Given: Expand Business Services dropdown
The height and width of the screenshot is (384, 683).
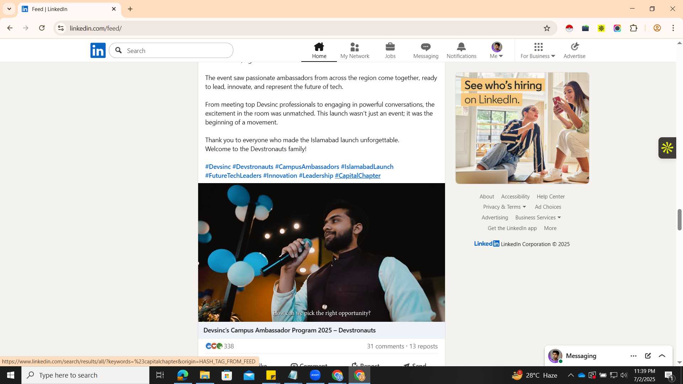Looking at the screenshot, I should click(538, 218).
